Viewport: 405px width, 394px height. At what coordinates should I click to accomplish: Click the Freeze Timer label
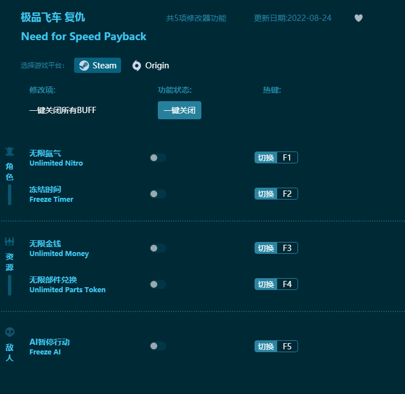pyautogui.click(x=51, y=200)
